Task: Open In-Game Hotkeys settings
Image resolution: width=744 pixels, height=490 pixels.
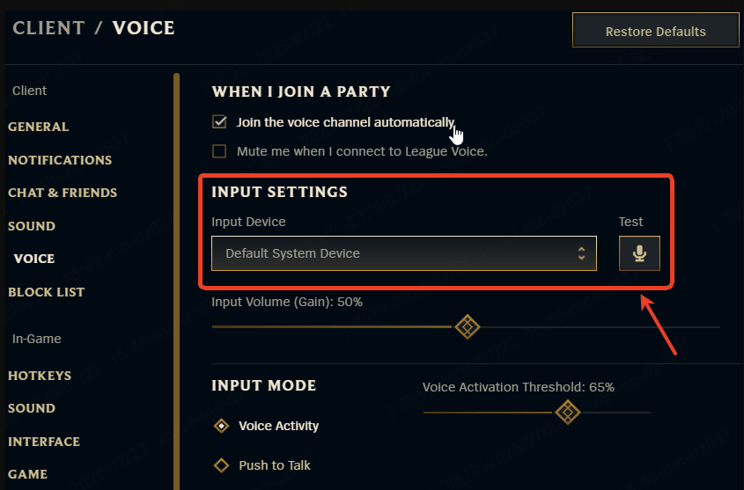Action: pos(40,376)
